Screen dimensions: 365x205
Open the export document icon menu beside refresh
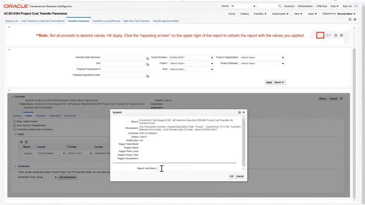(328, 35)
